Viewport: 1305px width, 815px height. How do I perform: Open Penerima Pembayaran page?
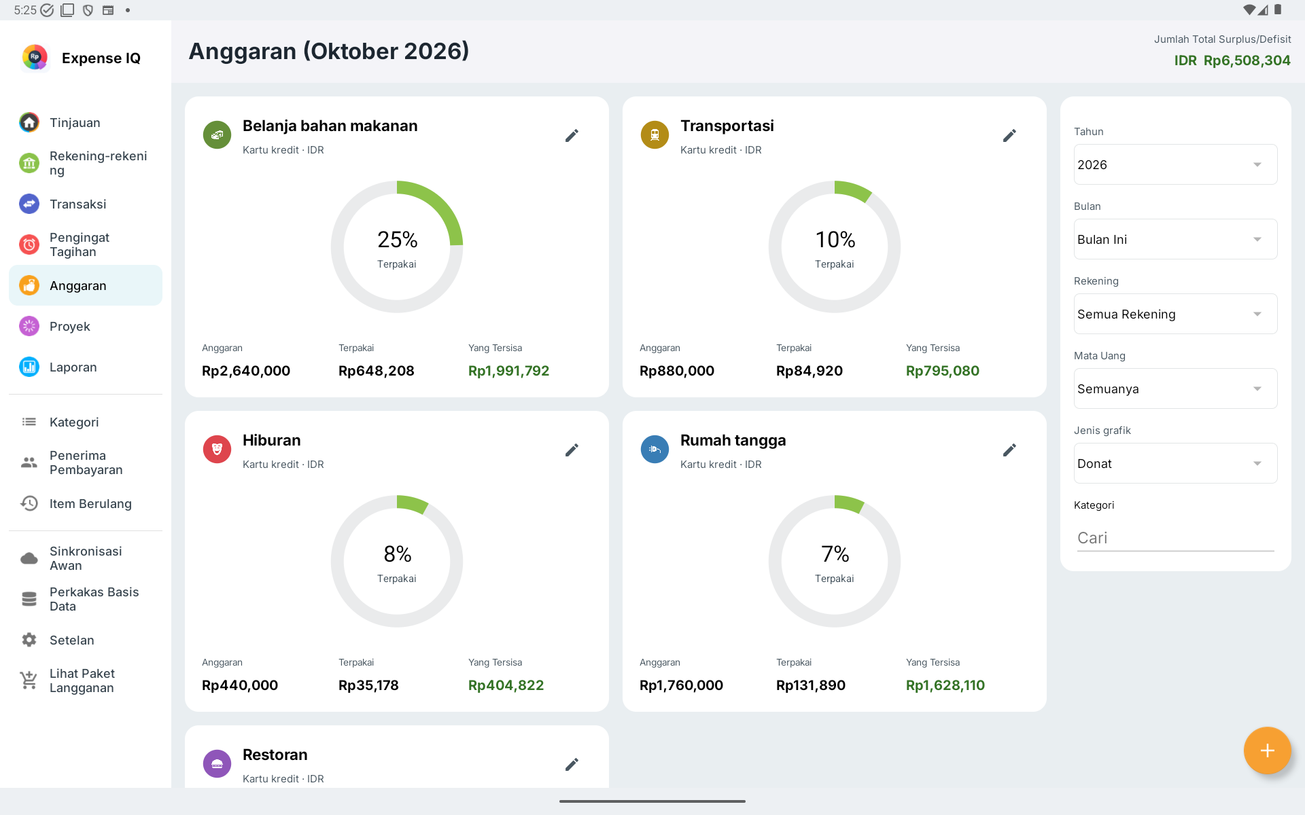pyautogui.click(x=86, y=463)
